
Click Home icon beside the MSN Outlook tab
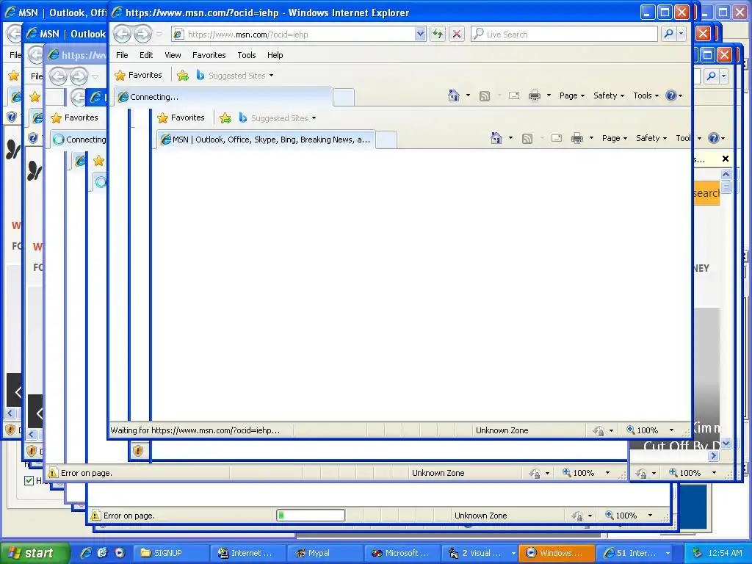pyautogui.click(x=496, y=138)
